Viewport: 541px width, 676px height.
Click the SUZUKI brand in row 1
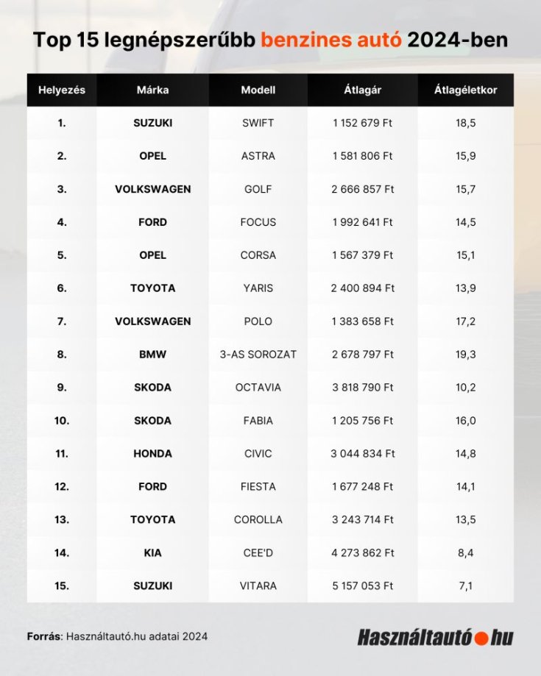[152, 123]
